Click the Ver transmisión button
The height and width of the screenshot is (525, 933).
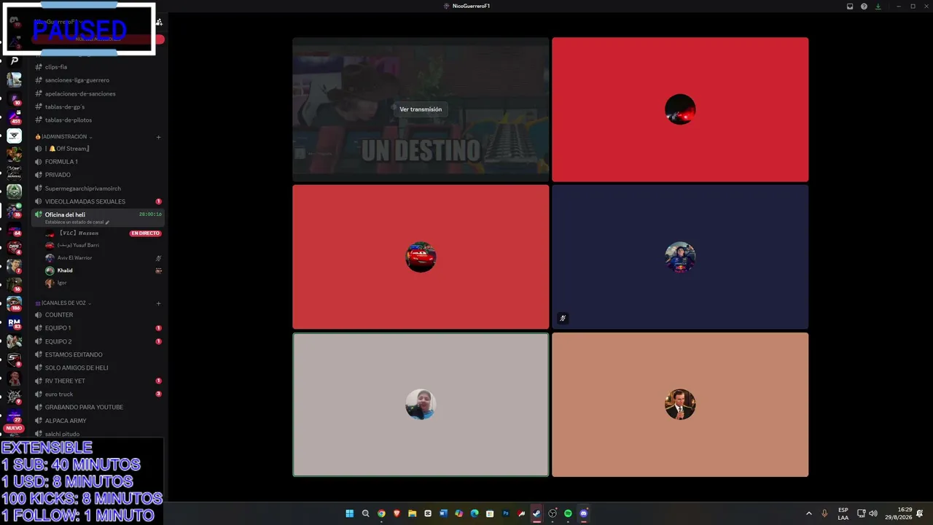(x=421, y=109)
